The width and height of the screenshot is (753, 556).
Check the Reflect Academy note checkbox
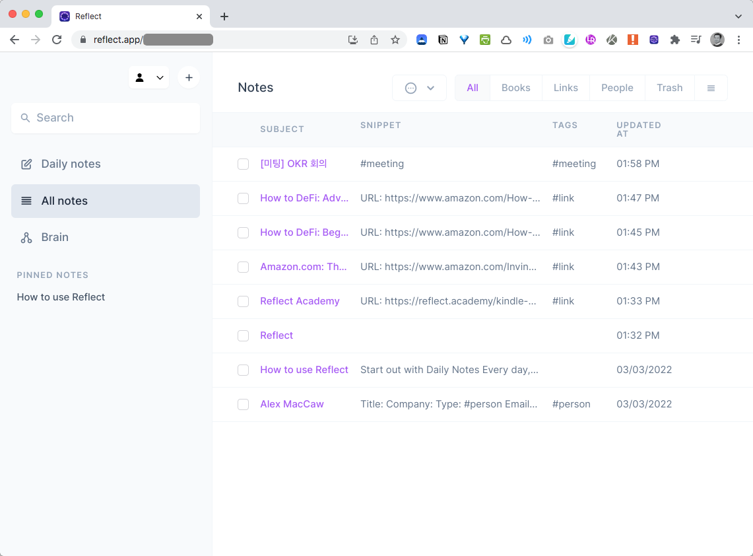(243, 301)
